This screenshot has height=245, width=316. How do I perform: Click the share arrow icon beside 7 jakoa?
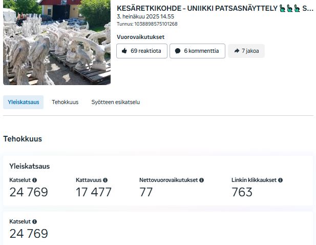[237, 51]
